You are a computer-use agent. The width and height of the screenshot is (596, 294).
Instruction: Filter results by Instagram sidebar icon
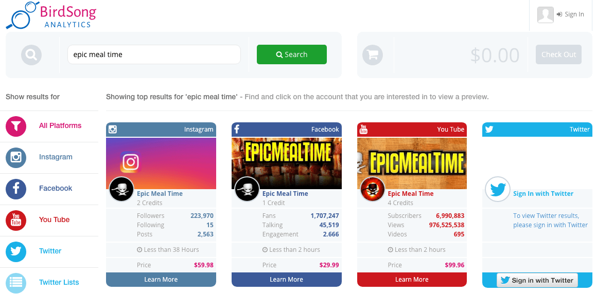[x=16, y=158]
